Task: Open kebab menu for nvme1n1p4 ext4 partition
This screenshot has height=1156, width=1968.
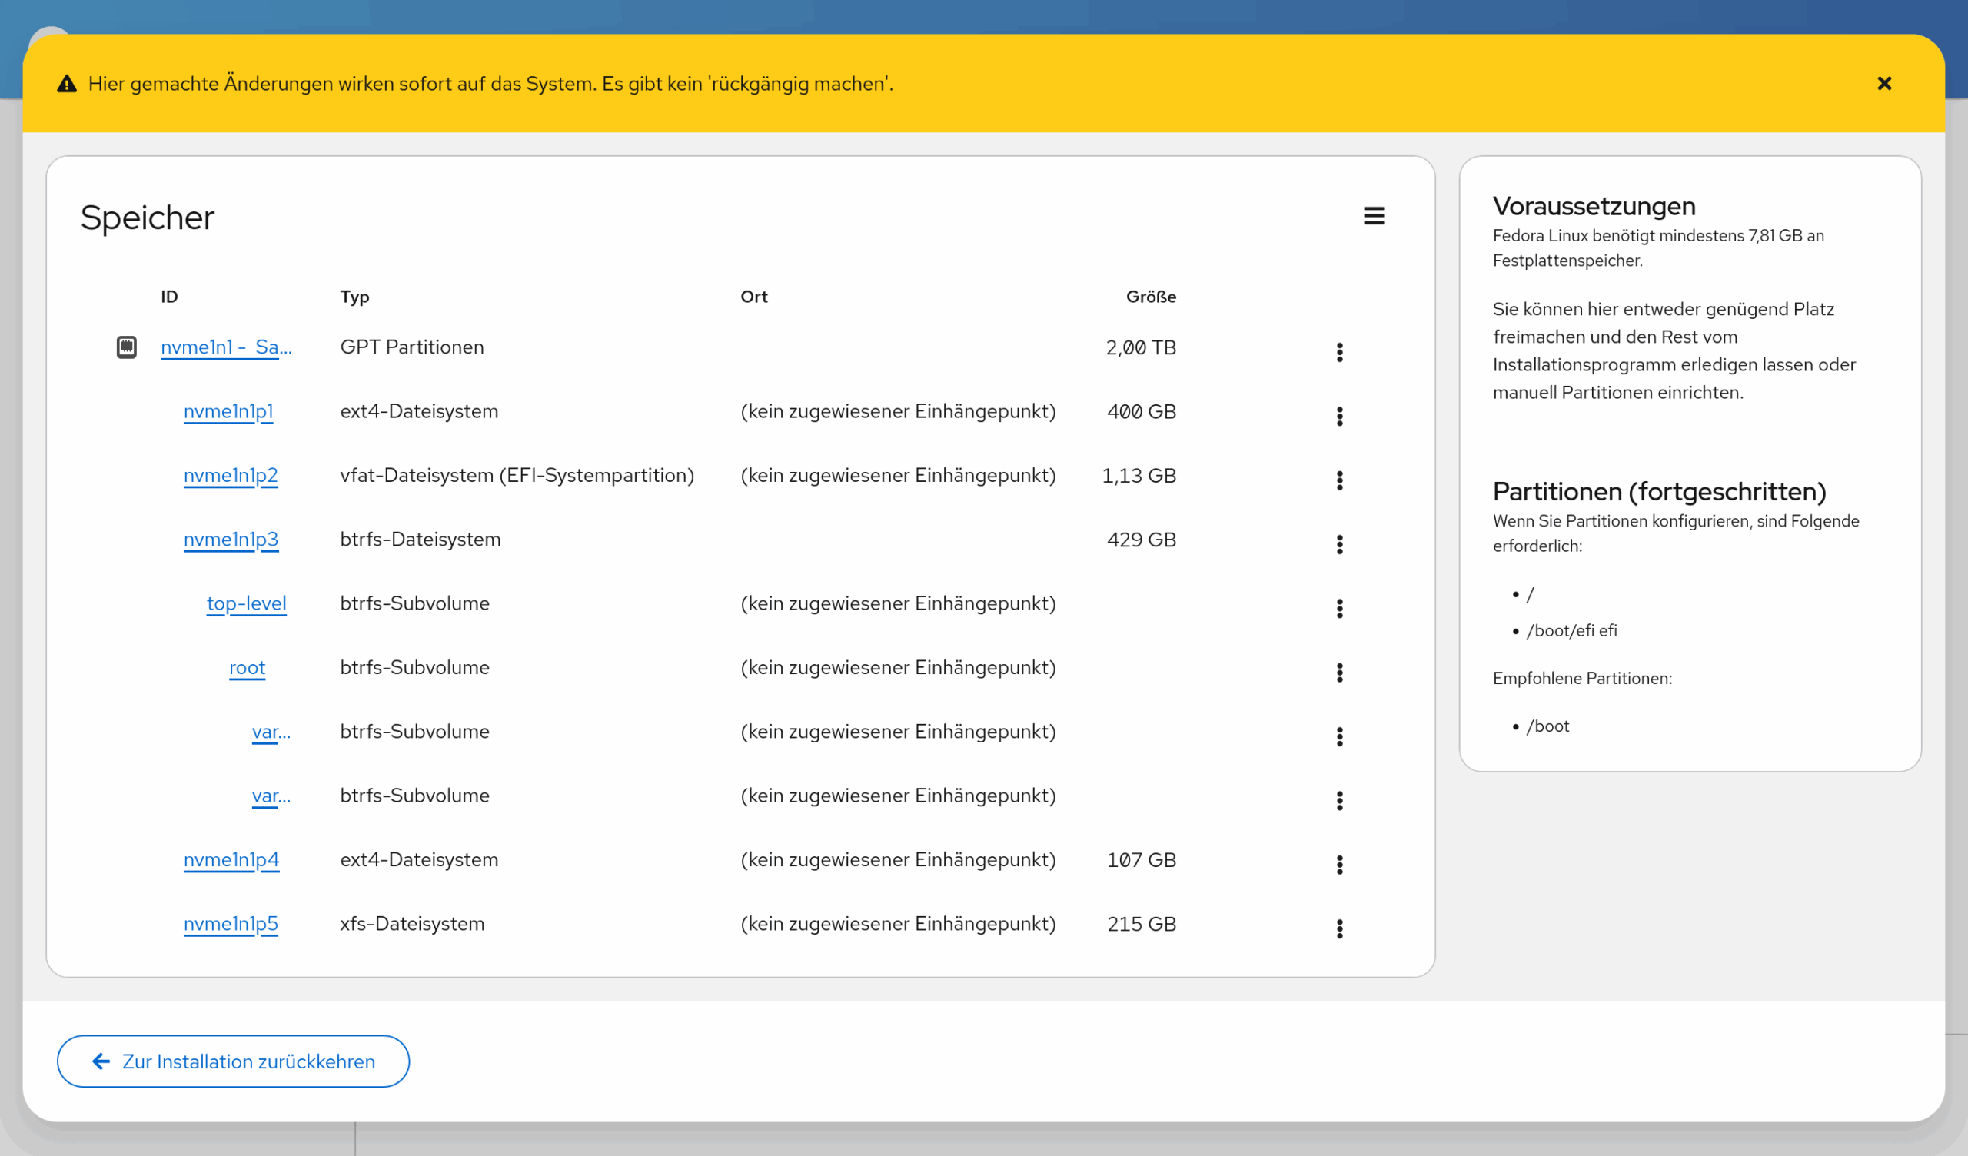Action: pyautogui.click(x=1339, y=865)
